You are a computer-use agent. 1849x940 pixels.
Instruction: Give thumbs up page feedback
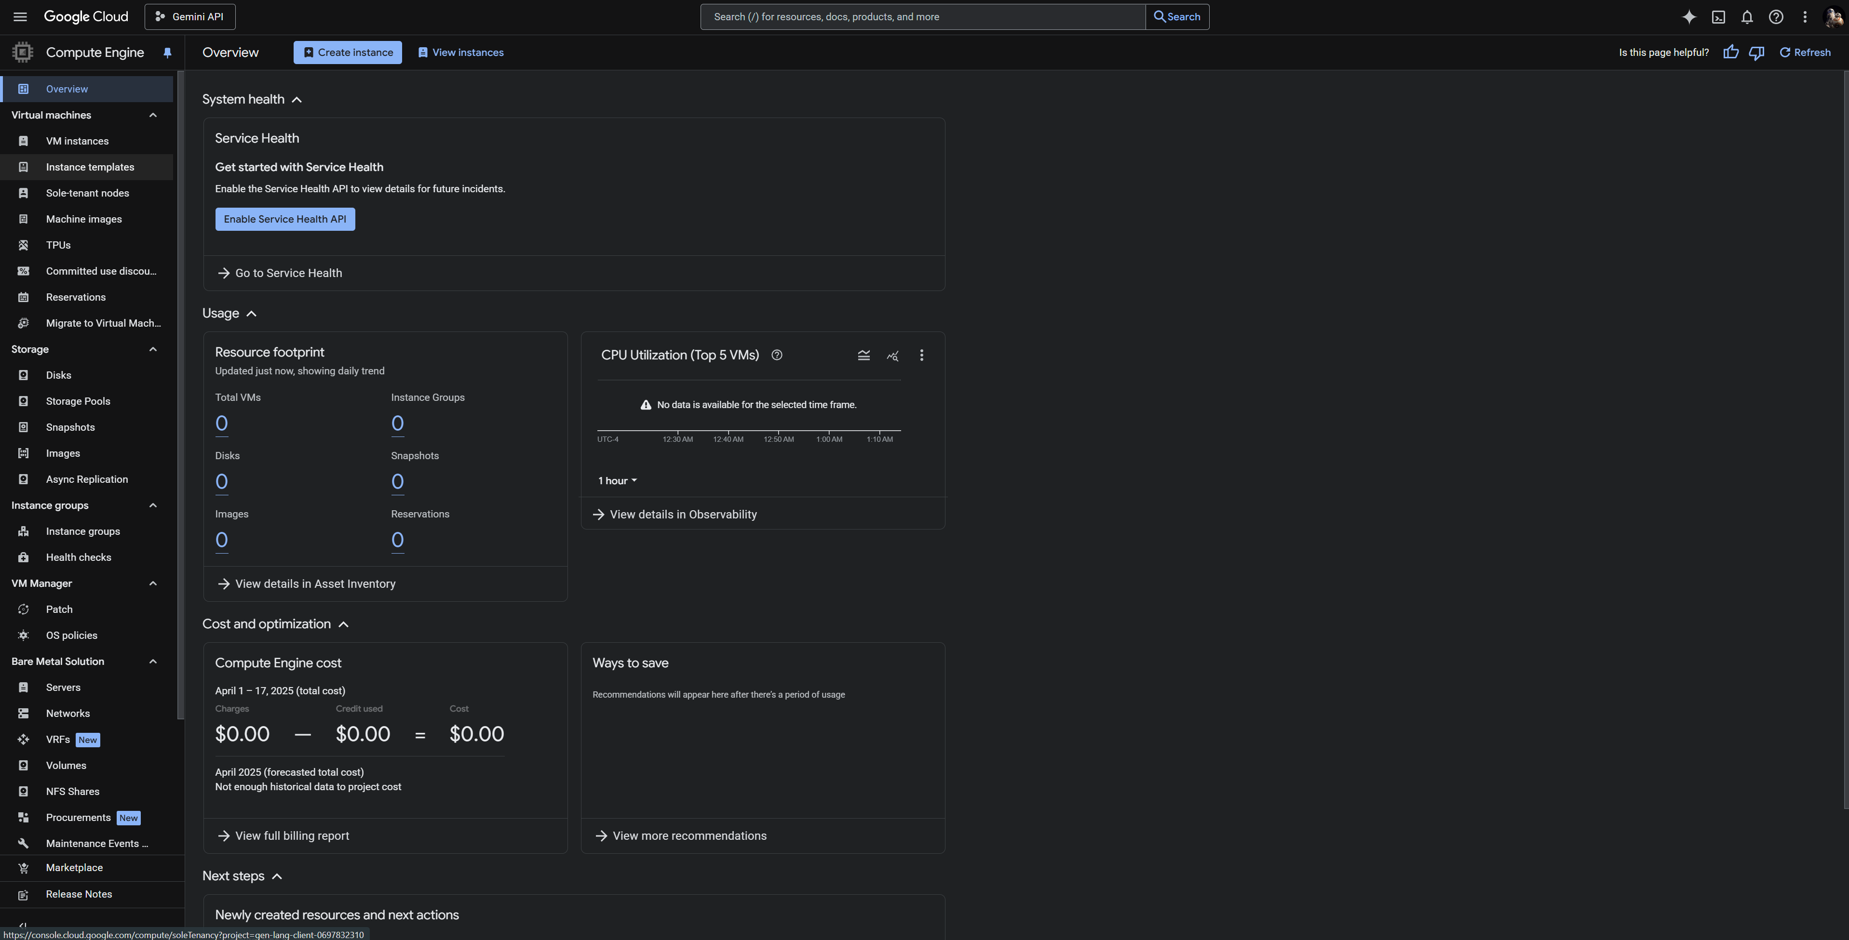(1730, 53)
